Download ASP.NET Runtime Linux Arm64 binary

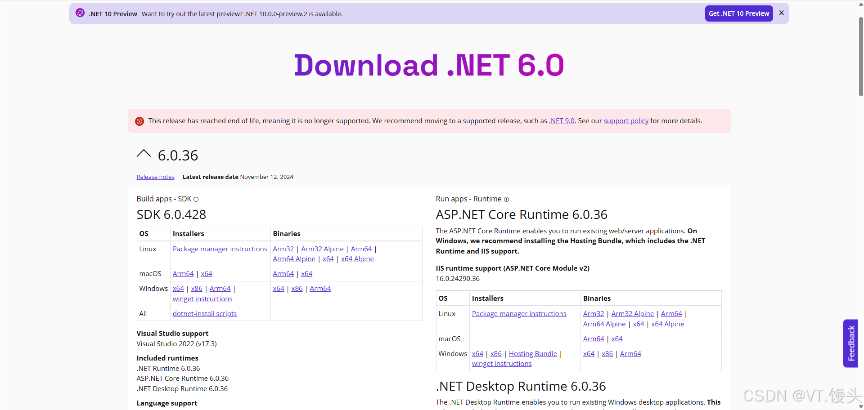click(x=671, y=313)
